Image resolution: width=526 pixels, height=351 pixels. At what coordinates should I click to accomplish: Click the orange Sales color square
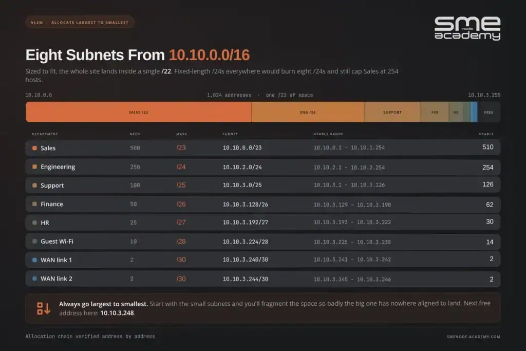coord(34,148)
